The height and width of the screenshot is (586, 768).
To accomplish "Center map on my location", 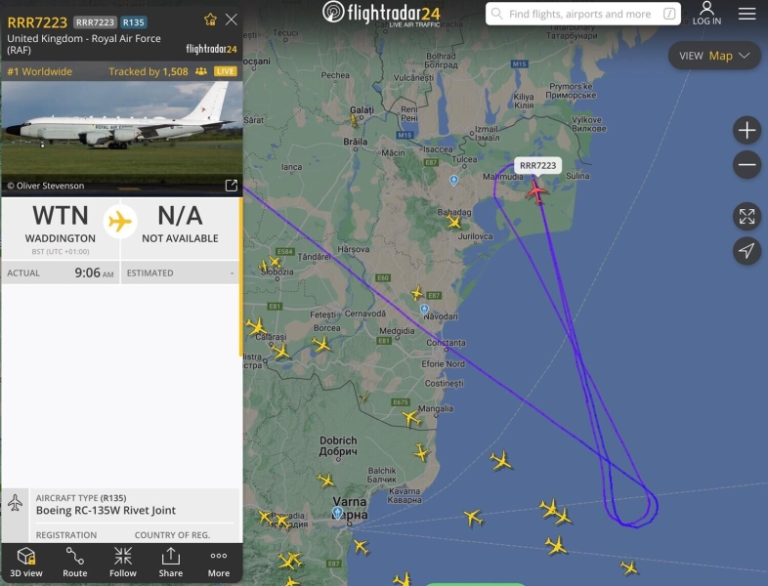I will [747, 251].
